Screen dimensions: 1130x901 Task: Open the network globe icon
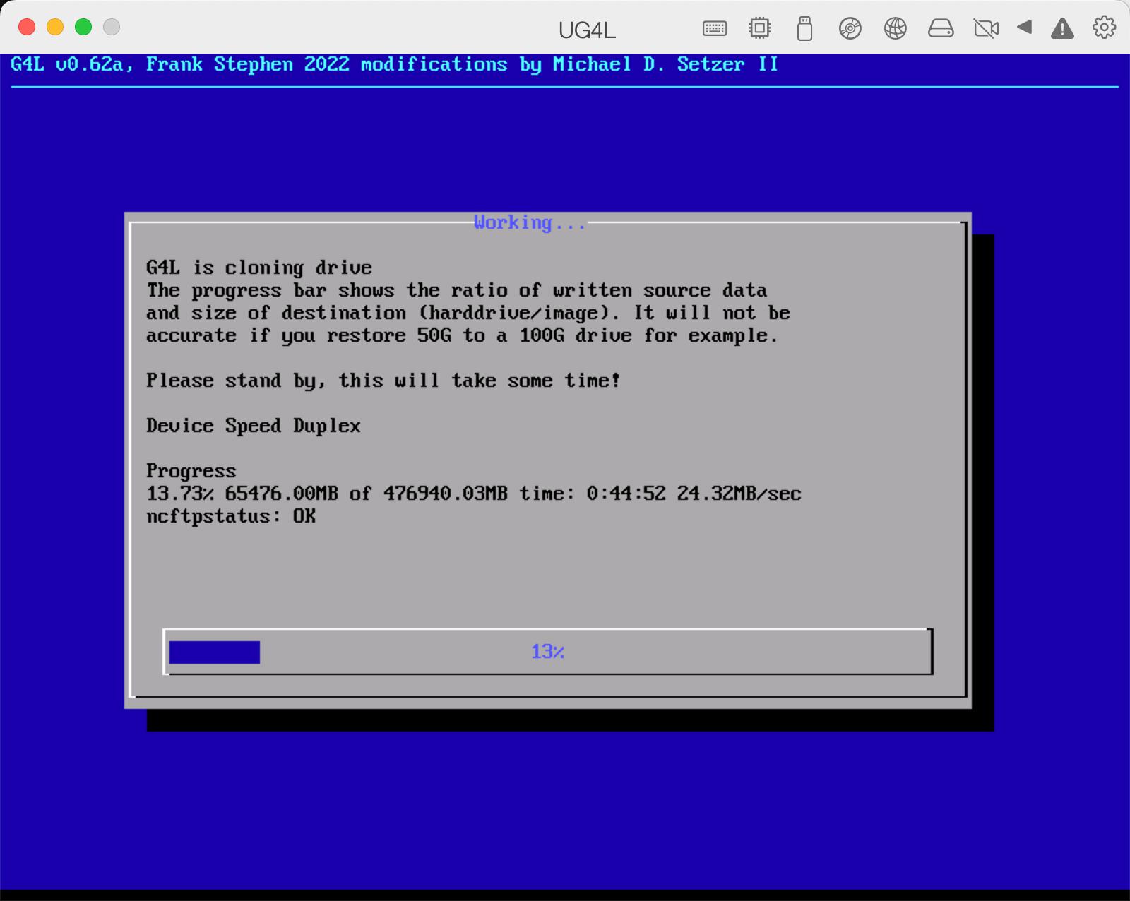[x=896, y=28]
